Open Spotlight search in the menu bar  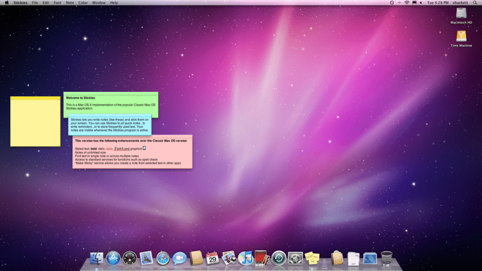[x=475, y=2]
